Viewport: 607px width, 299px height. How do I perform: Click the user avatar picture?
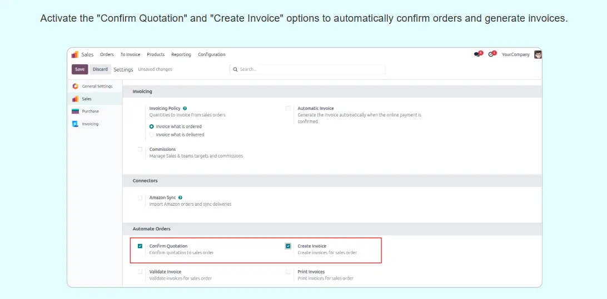538,54
